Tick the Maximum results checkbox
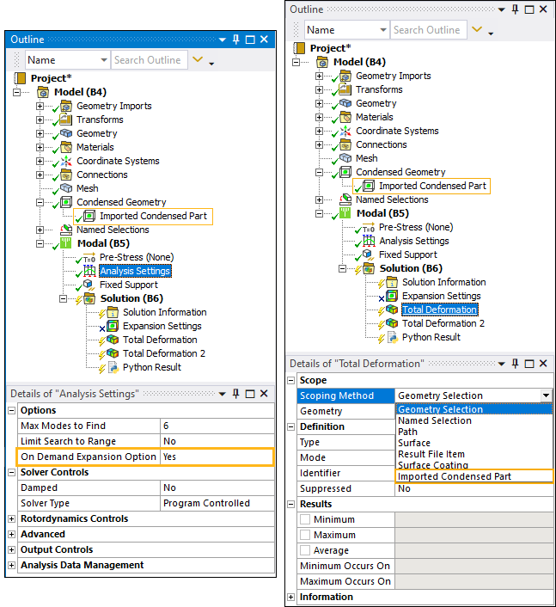 point(305,535)
